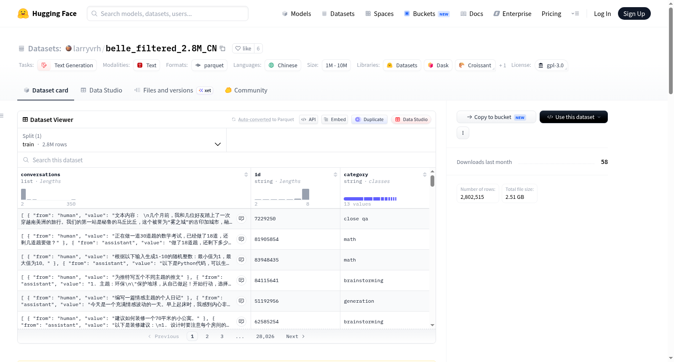Focus the top search models field
The width and height of the screenshot is (674, 362).
(168, 13)
